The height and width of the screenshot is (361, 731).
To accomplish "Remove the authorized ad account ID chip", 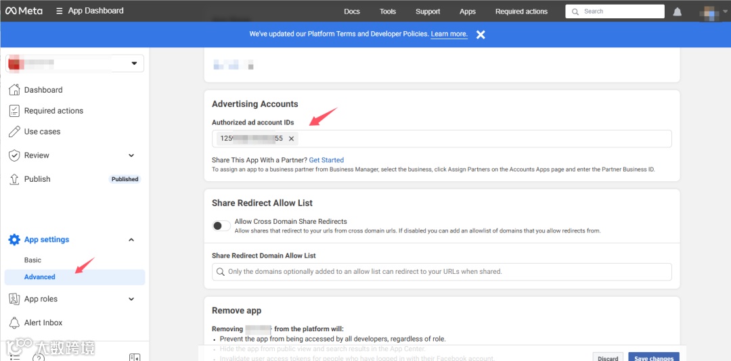I will click(x=291, y=139).
